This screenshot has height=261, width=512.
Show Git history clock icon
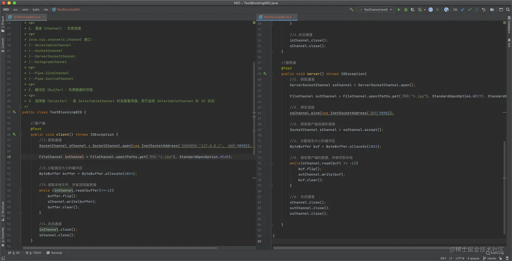pos(476,10)
